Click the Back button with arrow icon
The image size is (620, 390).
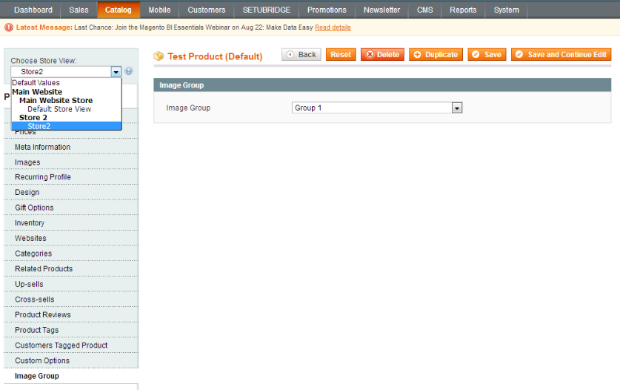tap(301, 55)
